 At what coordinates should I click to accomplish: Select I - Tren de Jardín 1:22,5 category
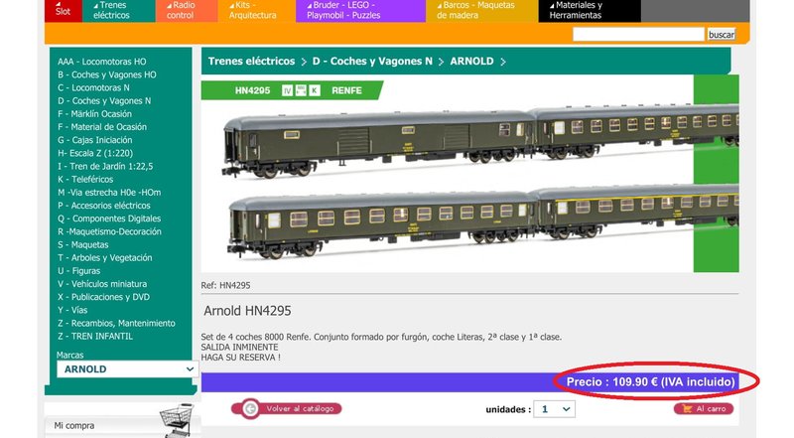coord(105,166)
